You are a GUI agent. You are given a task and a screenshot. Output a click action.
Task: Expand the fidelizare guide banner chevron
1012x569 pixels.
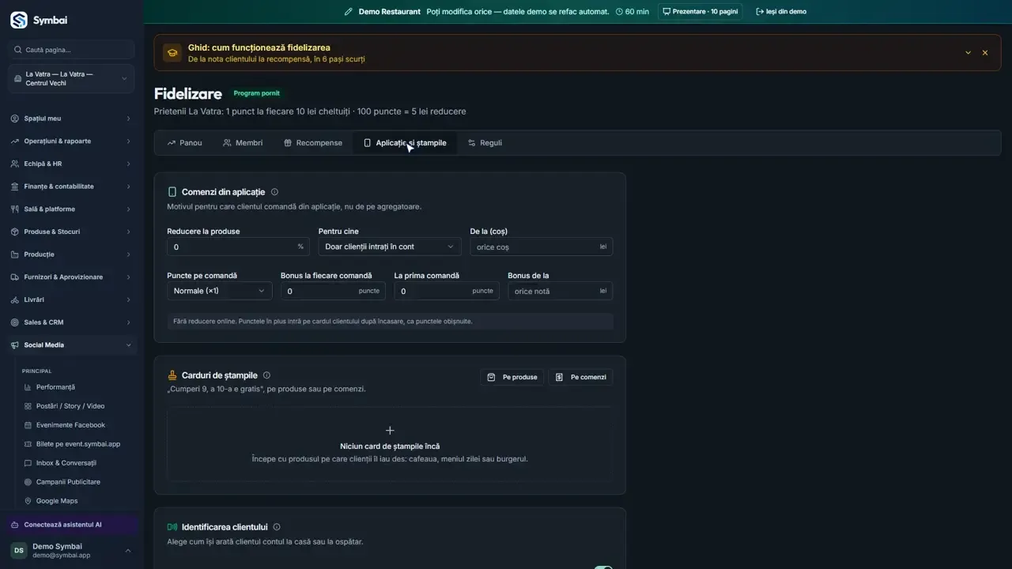click(968, 53)
